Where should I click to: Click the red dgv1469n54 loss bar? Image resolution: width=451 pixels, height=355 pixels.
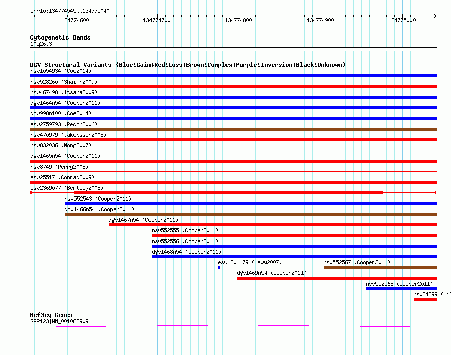(337, 278)
